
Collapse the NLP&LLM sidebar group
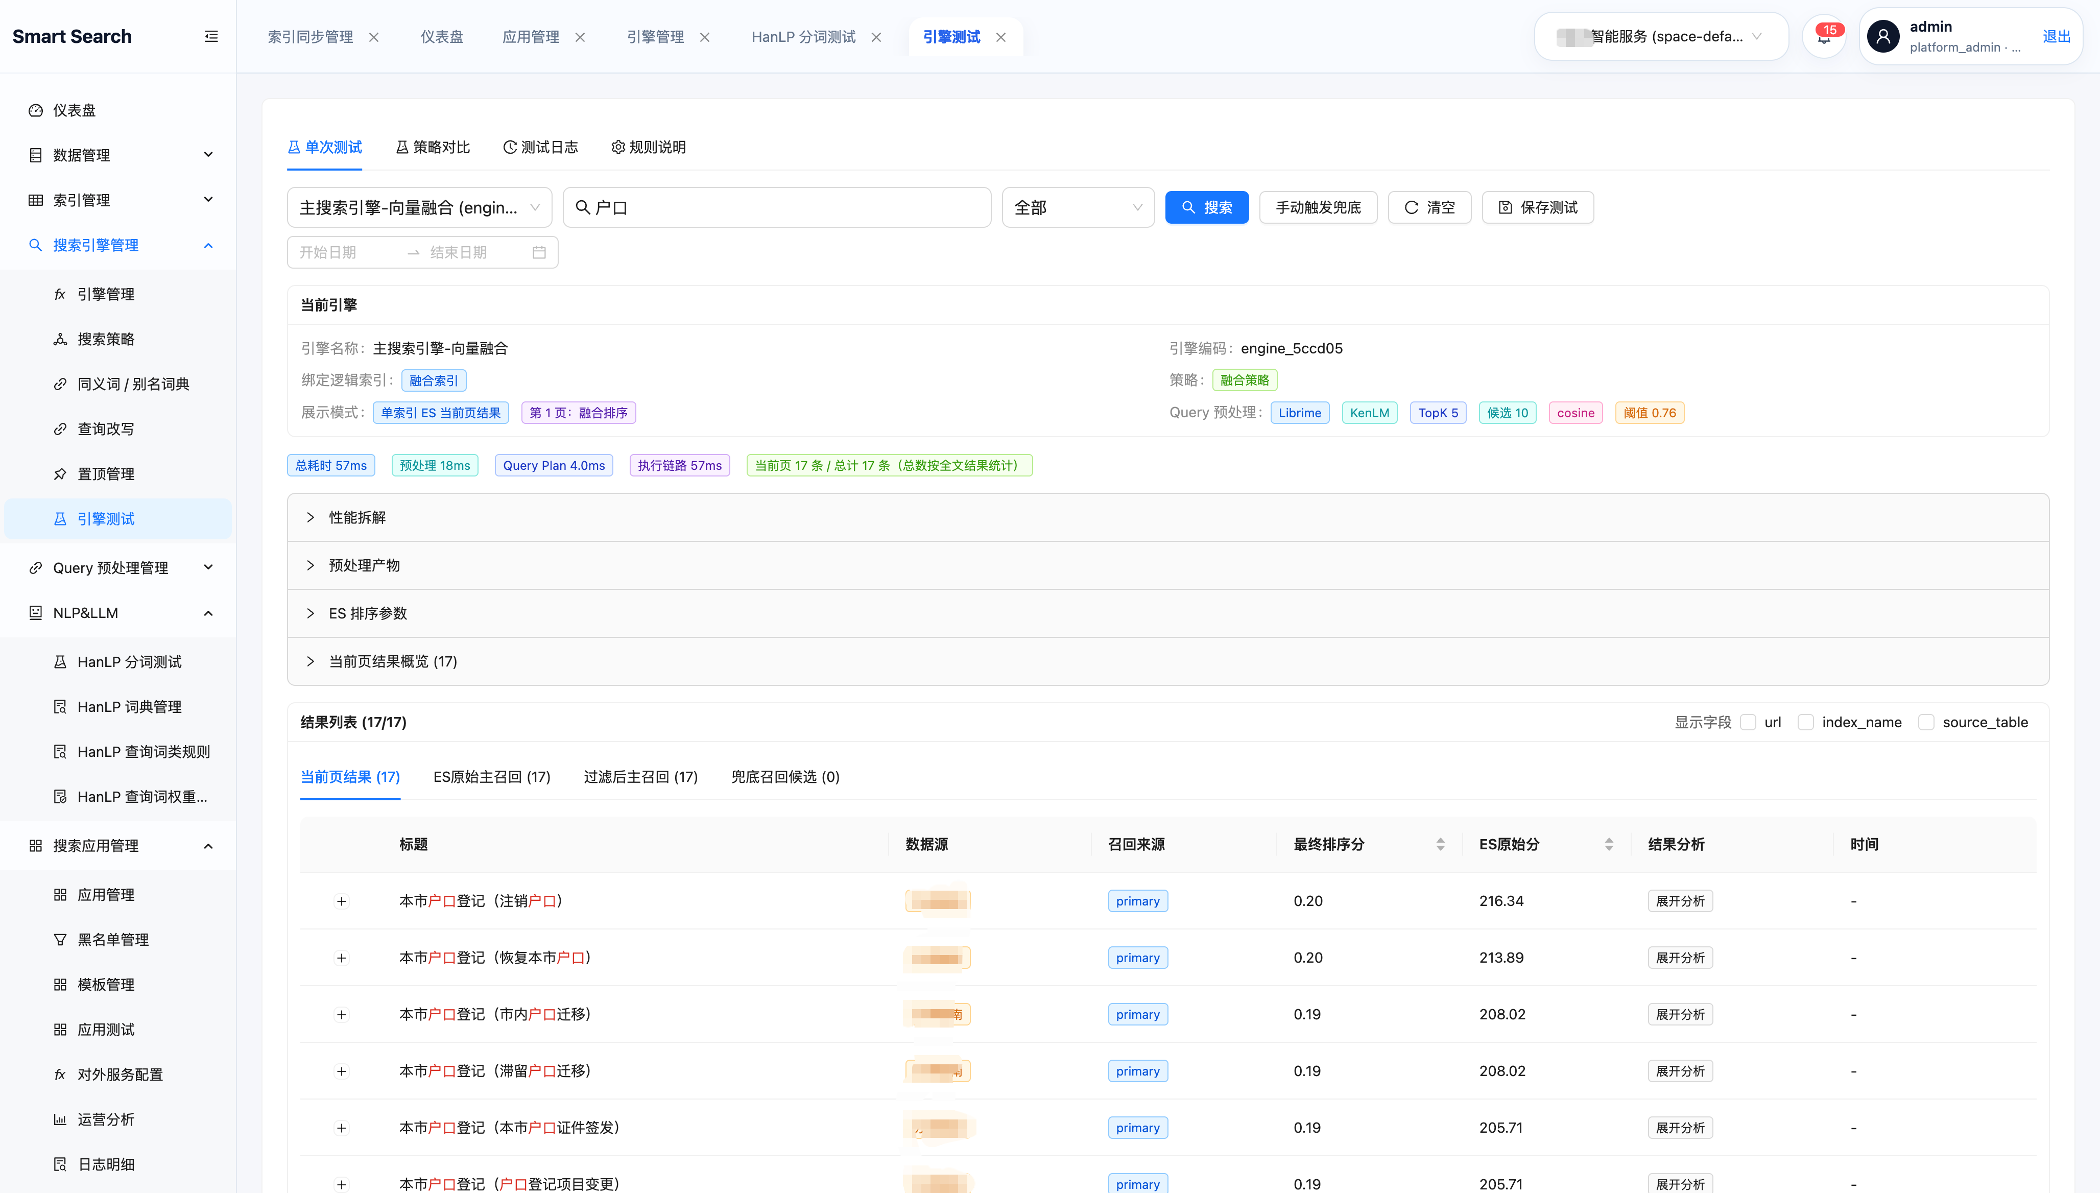point(118,613)
